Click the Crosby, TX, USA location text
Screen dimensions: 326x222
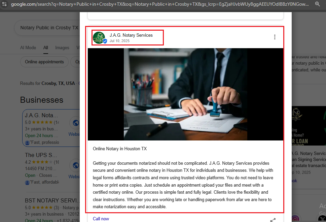(58, 83)
